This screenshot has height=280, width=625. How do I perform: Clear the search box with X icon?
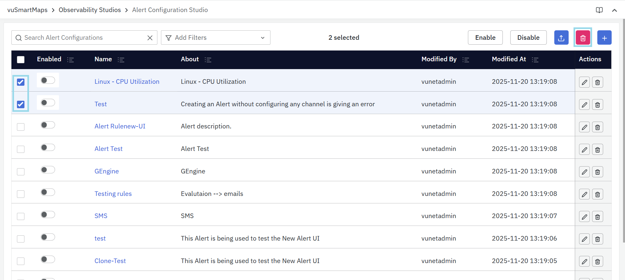[150, 38]
